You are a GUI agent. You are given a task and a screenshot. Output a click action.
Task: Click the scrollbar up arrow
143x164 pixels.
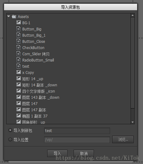pos(132,16)
